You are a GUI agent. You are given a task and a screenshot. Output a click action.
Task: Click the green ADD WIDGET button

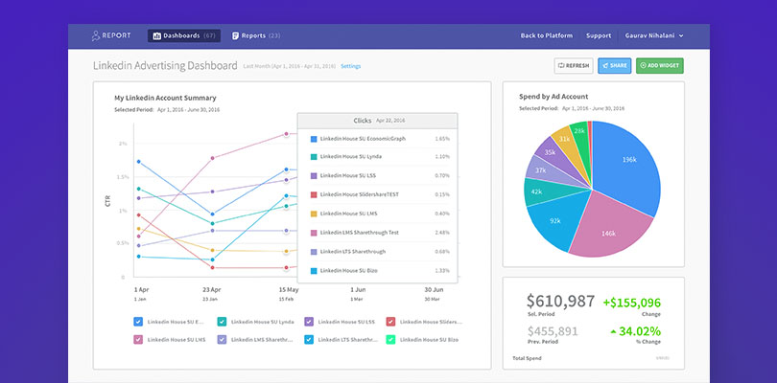(x=660, y=66)
